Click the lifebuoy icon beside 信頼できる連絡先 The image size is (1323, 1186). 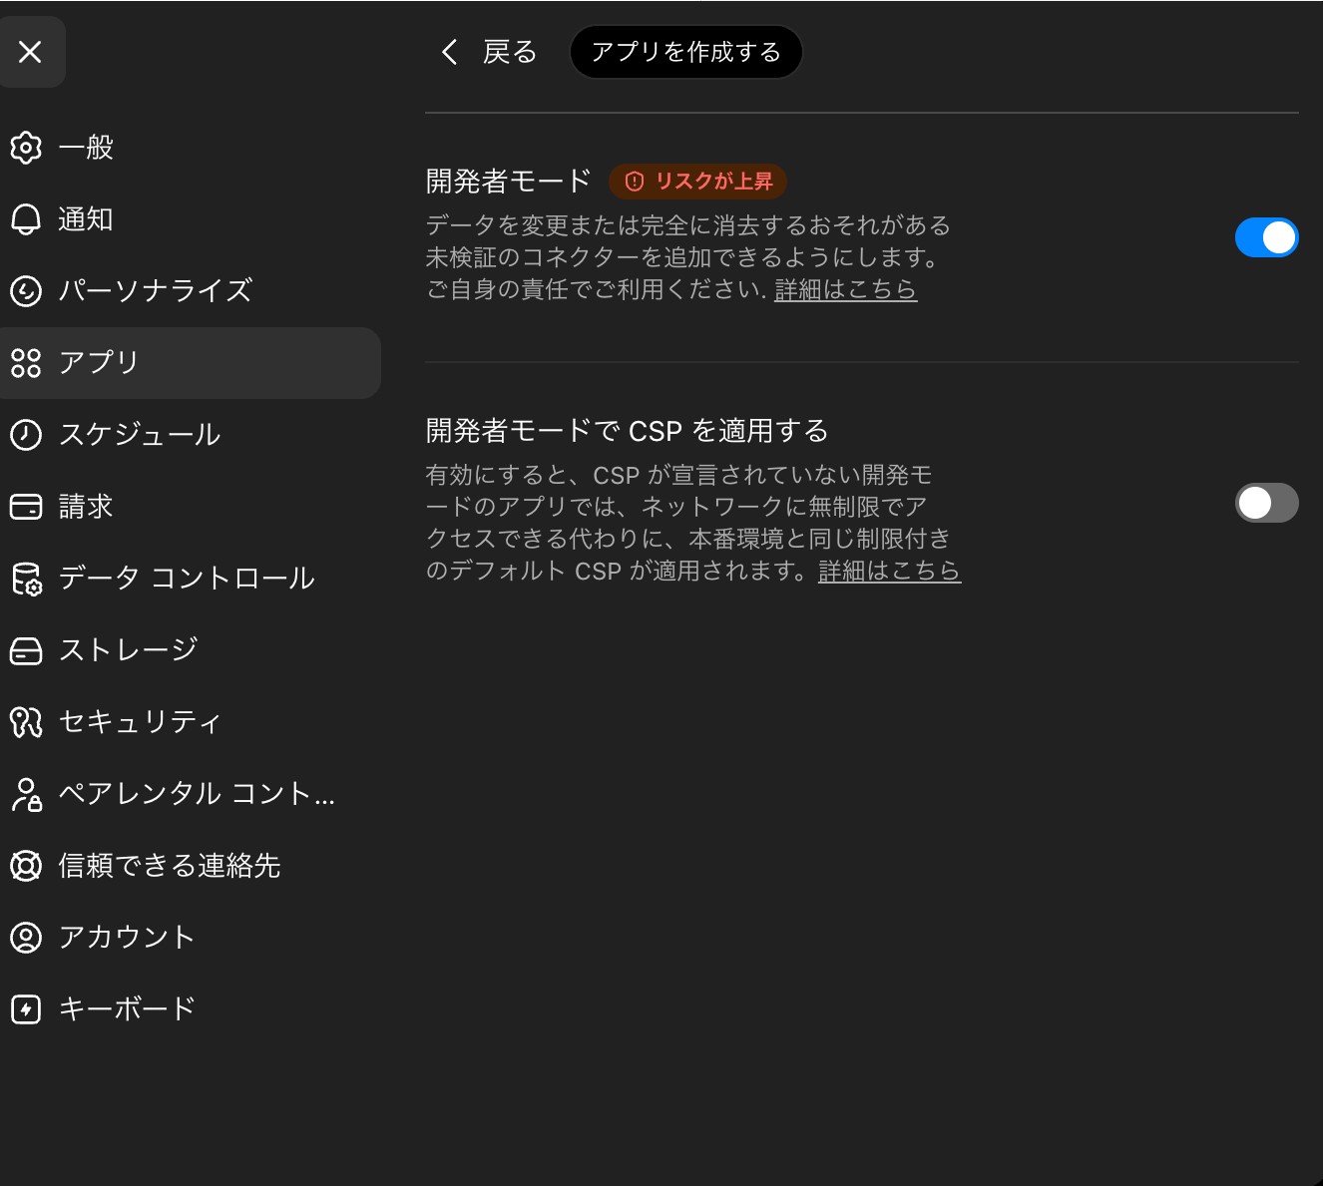(26, 866)
